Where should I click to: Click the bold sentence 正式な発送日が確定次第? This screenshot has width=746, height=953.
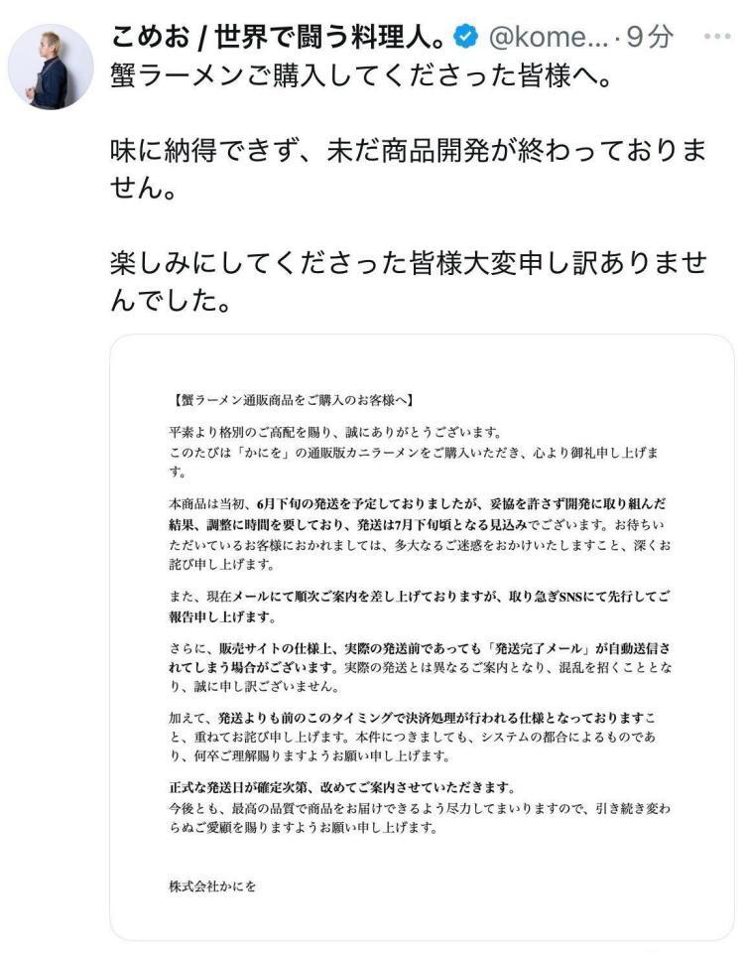pyautogui.click(x=339, y=788)
